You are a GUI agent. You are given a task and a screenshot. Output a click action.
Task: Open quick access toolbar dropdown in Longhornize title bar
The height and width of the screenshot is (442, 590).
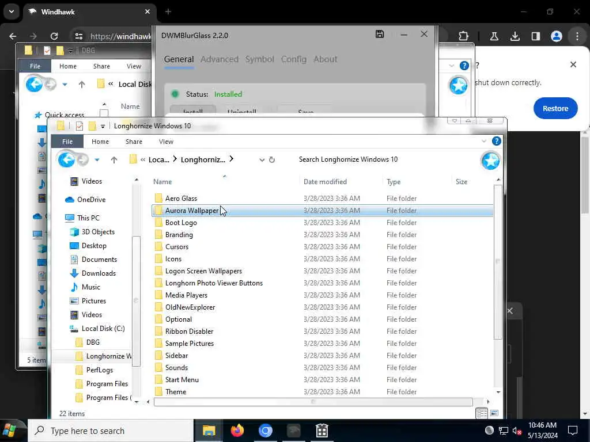(103, 126)
